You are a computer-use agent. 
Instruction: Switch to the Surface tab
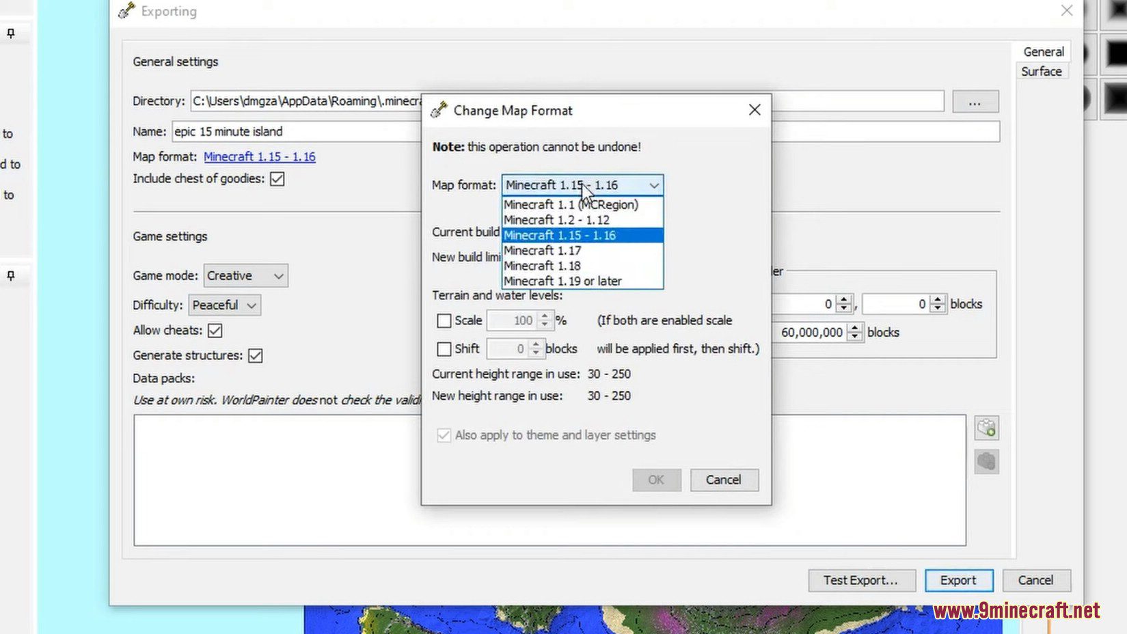pyautogui.click(x=1041, y=72)
